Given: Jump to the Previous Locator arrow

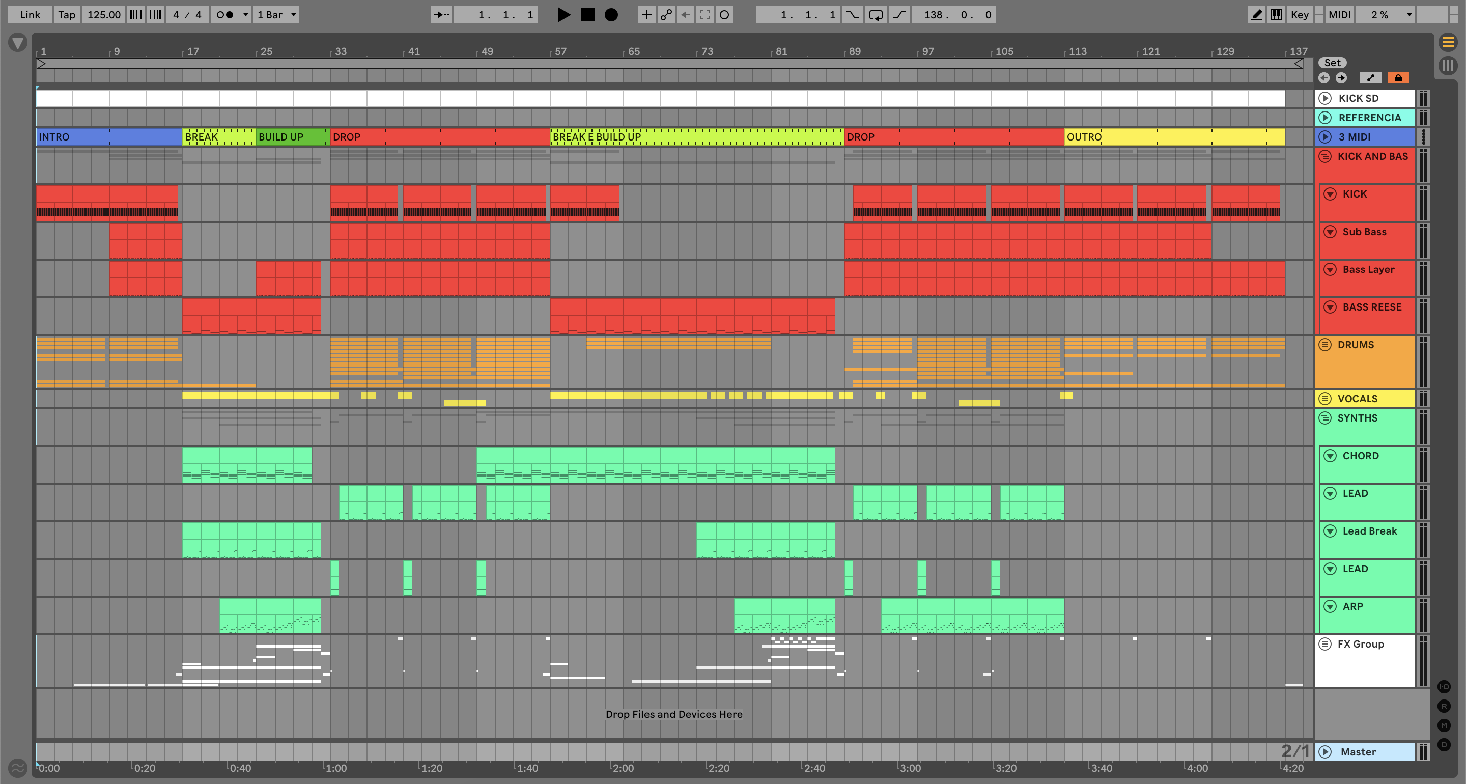Looking at the screenshot, I should (x=1323, y=78).
